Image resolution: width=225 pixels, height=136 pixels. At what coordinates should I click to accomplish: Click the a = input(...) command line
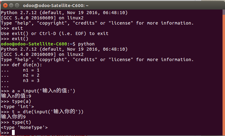coord(43,91)
